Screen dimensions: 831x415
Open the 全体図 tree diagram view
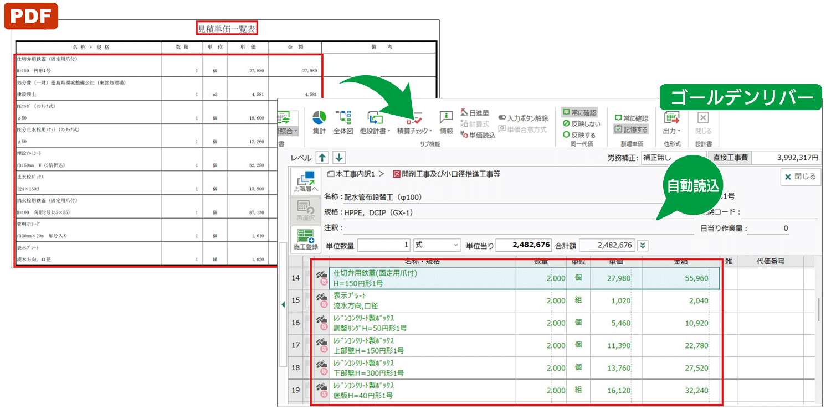click(x=343, y=122)
